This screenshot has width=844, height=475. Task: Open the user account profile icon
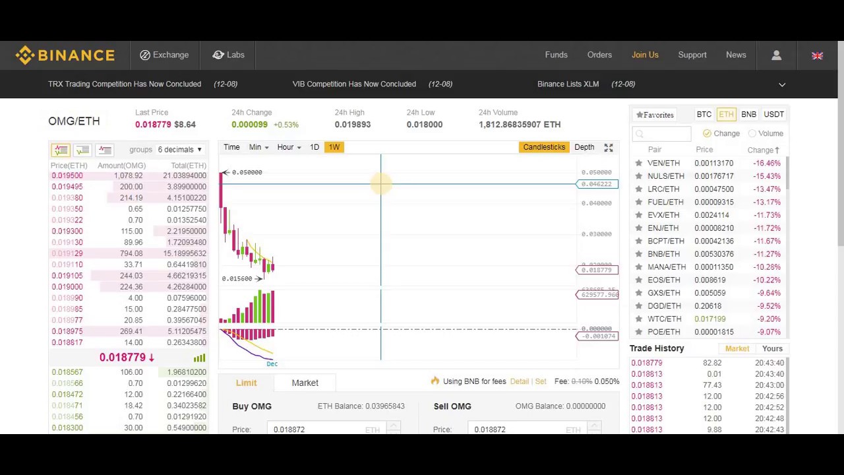coord(776,55)
